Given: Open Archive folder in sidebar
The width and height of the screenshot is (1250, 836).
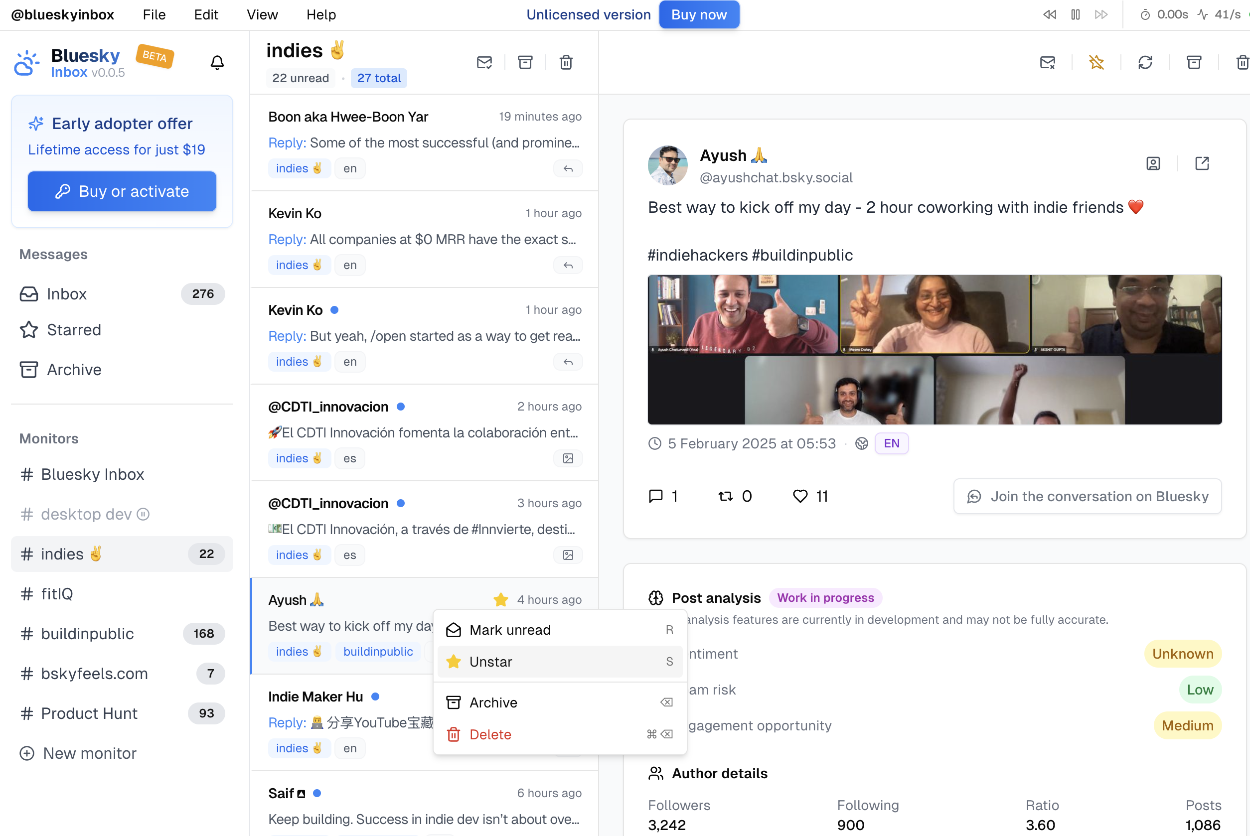Looking at the screenshot, I should pyautogui.click(x=122, y=370).
